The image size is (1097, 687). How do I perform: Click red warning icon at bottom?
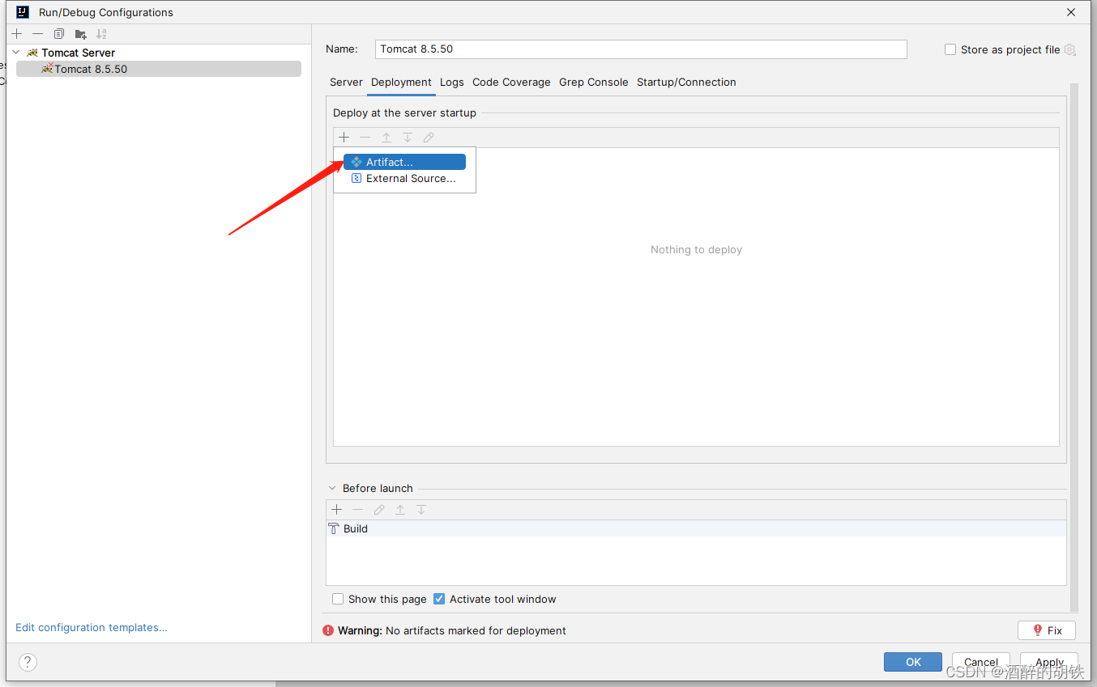point(328,630)
